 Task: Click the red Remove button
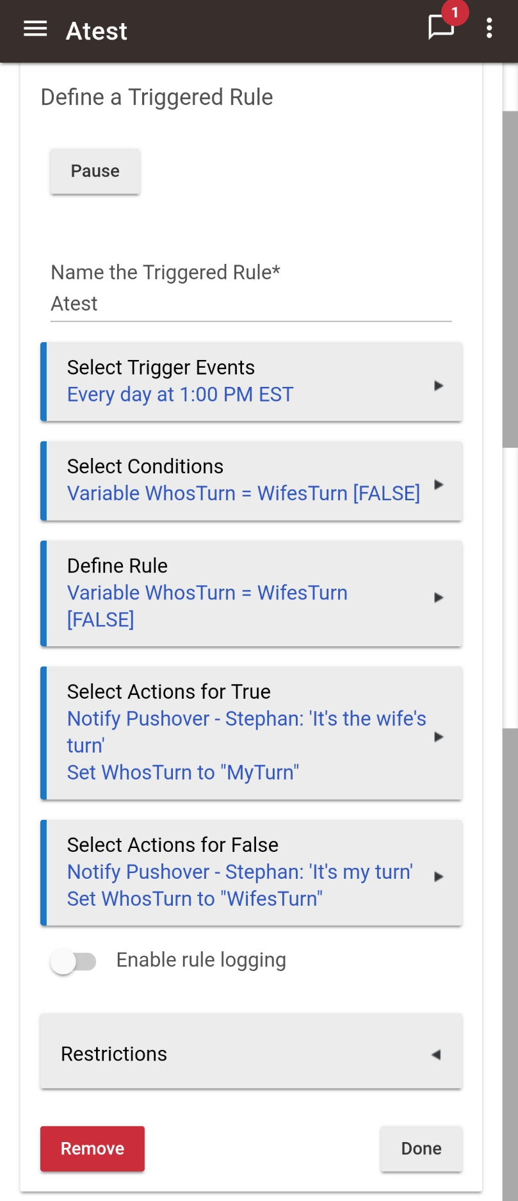coord(92,1148)
